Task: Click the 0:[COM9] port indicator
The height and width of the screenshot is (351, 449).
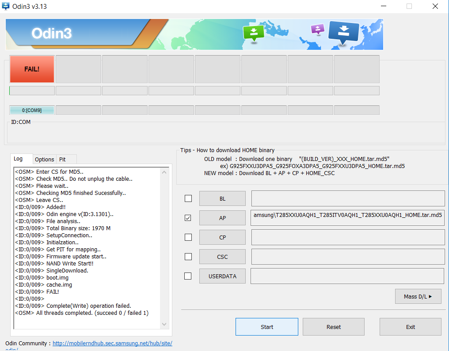Action: click(x=32, y=110)
